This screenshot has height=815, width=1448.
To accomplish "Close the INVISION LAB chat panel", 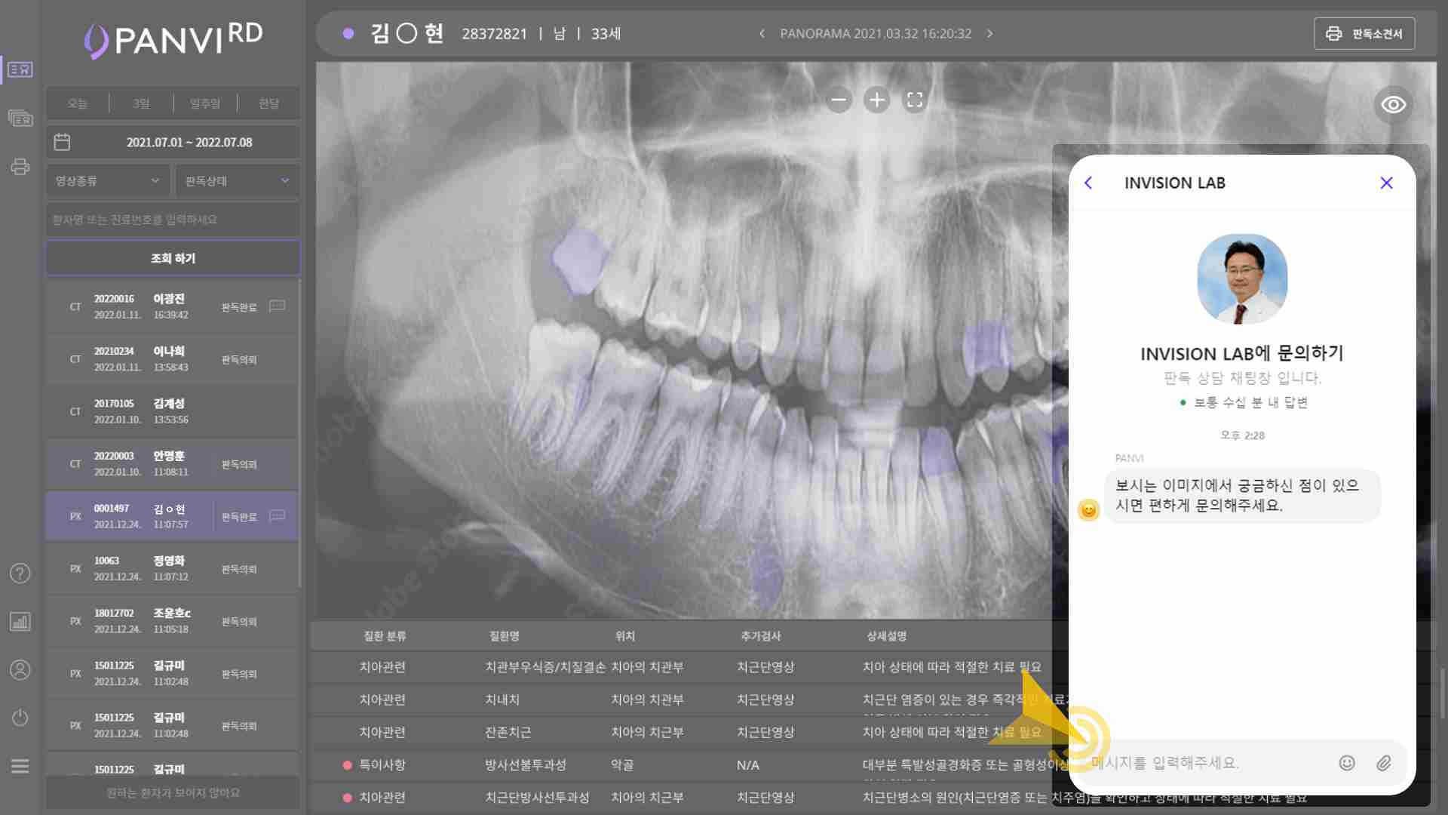I will coord(1386,183).
